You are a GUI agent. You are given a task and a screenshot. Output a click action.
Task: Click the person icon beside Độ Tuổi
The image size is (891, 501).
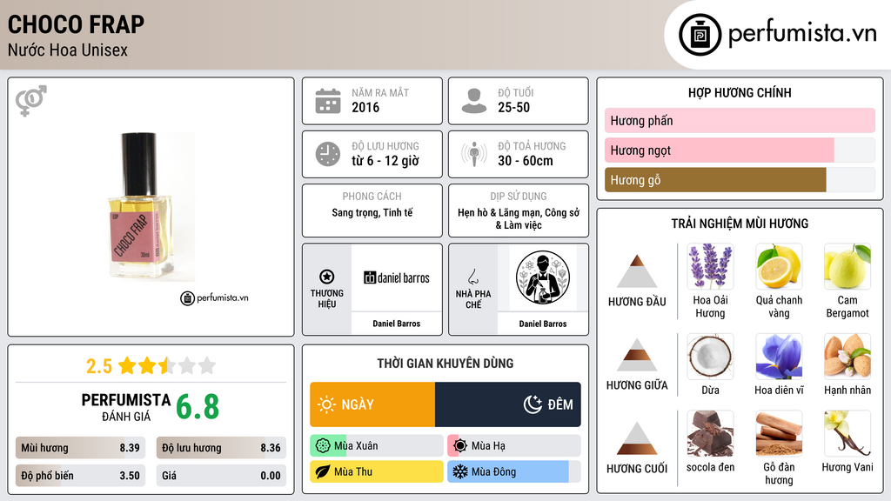pyautogui.click(x=474, y=101)
